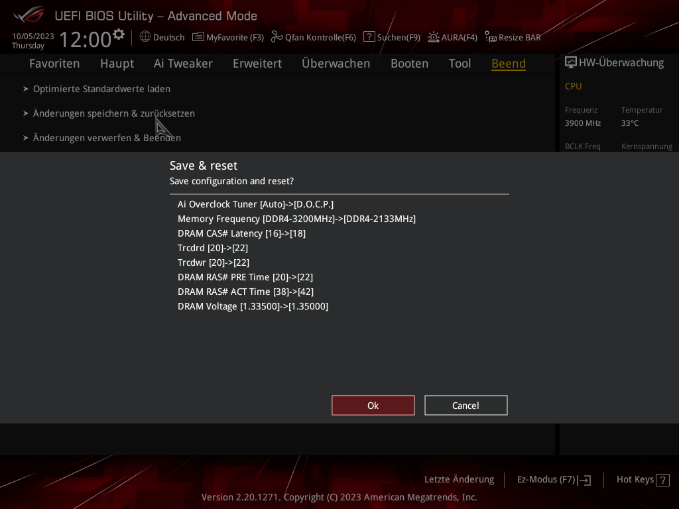Click AURA(F4) text

pos(459,38)
